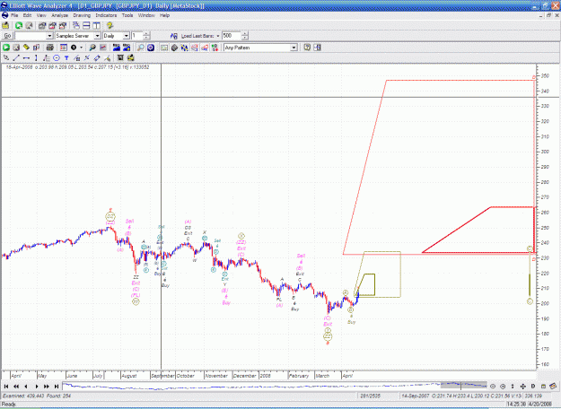Viewport: 561px width, 409px height.
Task: Click the black circle icon in analysis toolbar
Action: [x=74, y=48]
